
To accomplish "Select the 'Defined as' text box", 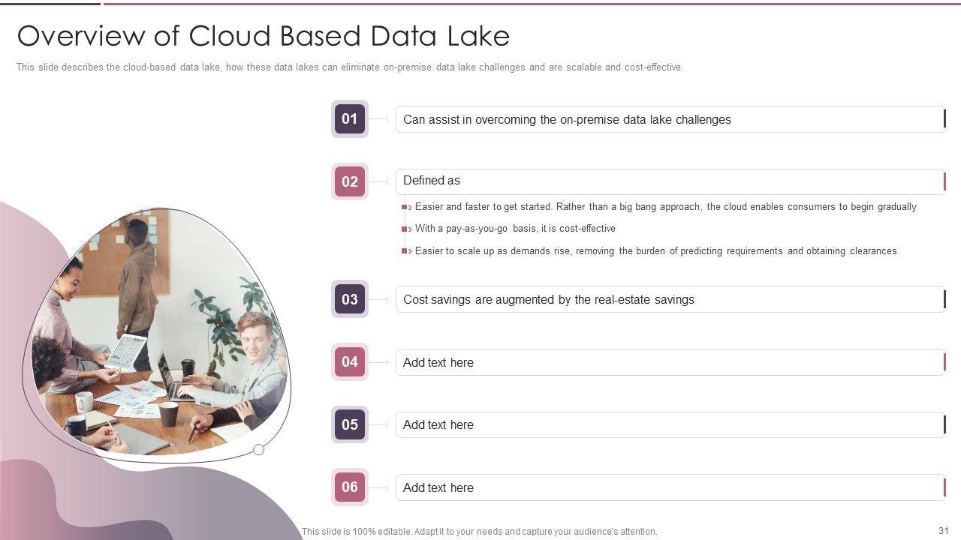I will (670, 181).
